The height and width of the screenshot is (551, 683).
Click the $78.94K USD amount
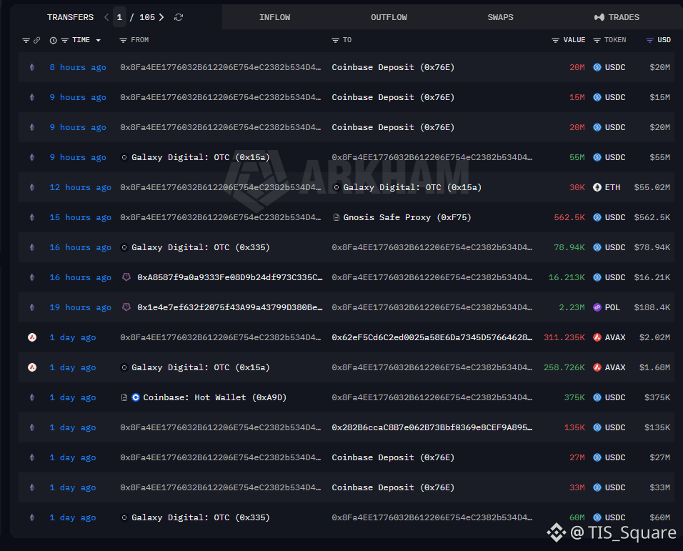click(x=652, y=248)
